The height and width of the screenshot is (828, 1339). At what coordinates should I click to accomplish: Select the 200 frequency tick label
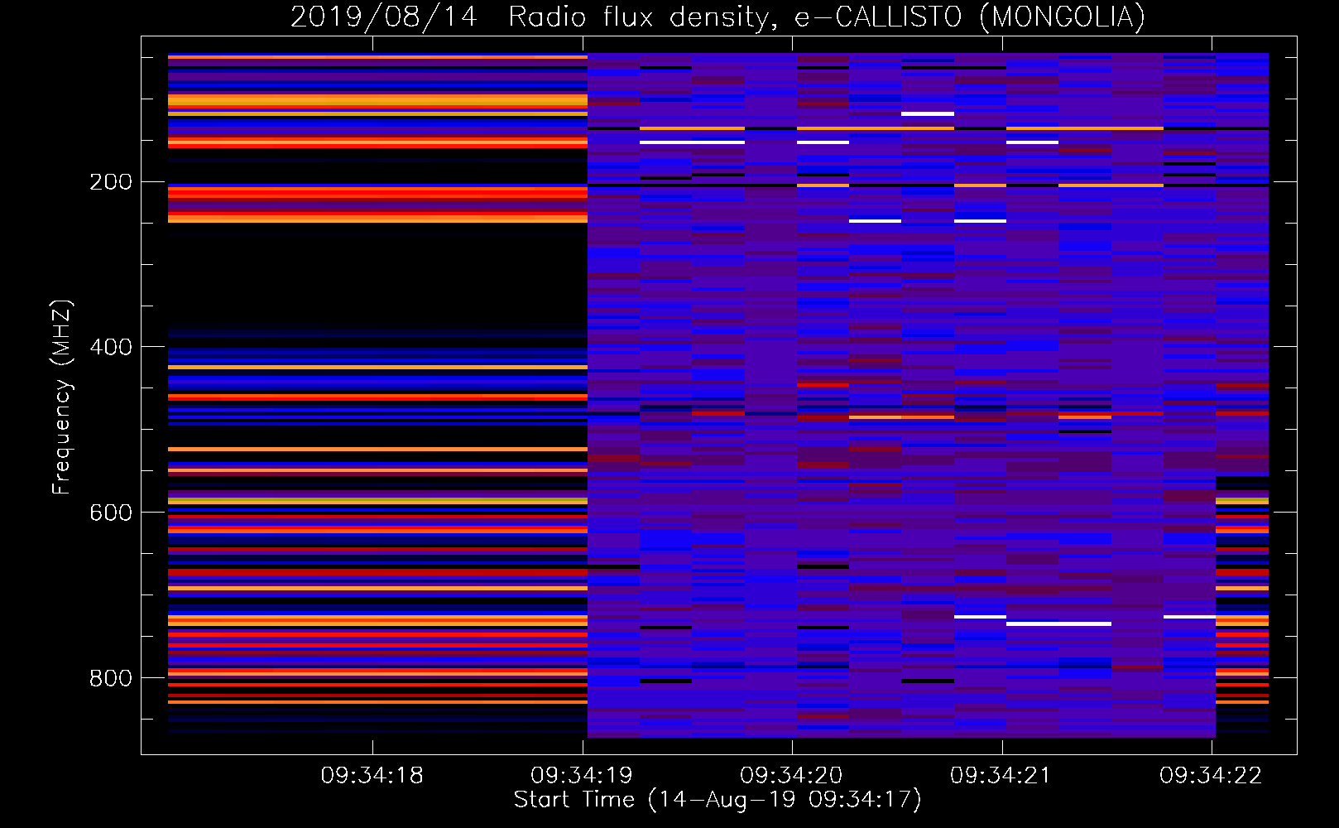point(111,182)
